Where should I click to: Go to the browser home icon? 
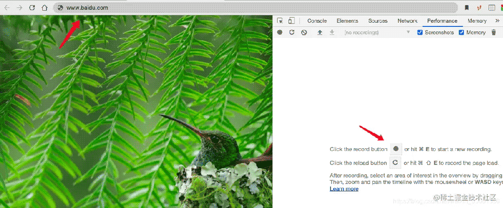(x=44, y=8)
